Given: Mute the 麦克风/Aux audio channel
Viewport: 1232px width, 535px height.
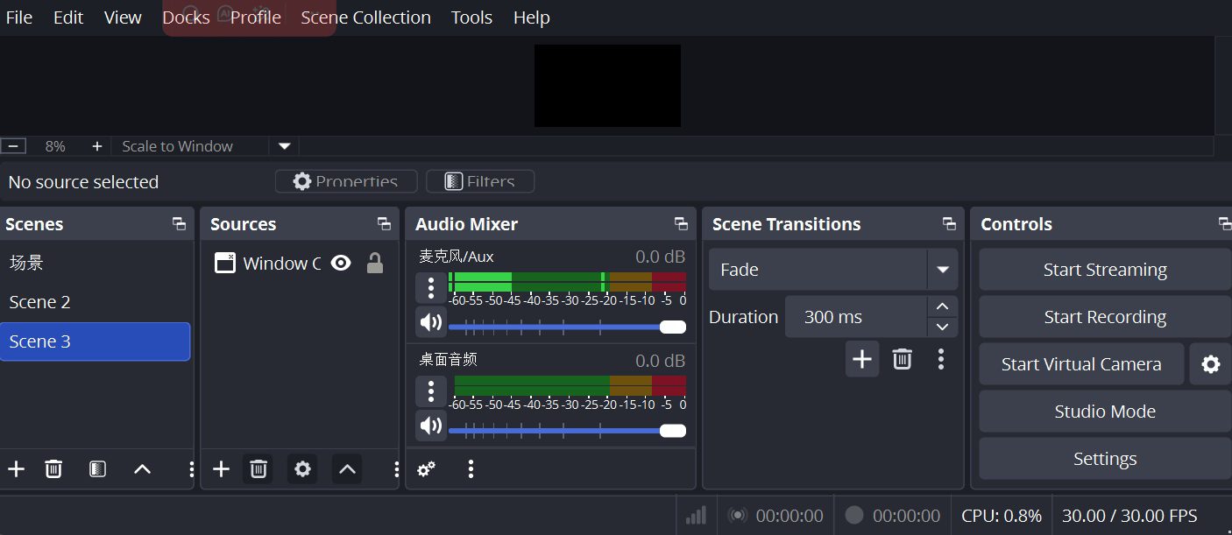Looking at the screenshot, I should 431,322.
